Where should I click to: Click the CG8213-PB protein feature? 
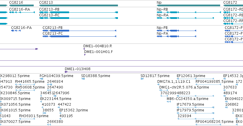[x=79, y=31]
